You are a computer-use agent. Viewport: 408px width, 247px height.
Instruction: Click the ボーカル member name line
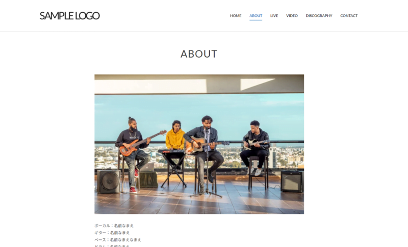click(x=114, y=226)
